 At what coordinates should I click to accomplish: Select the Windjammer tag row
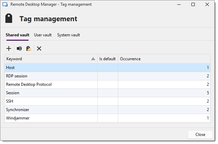click(x=107, y=118)
